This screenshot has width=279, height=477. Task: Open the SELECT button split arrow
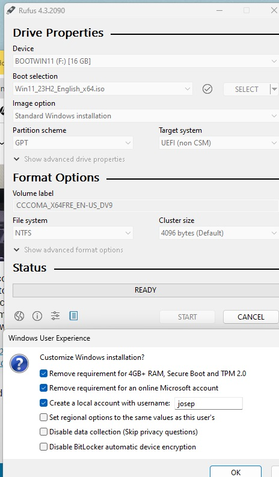pos(274,89)
